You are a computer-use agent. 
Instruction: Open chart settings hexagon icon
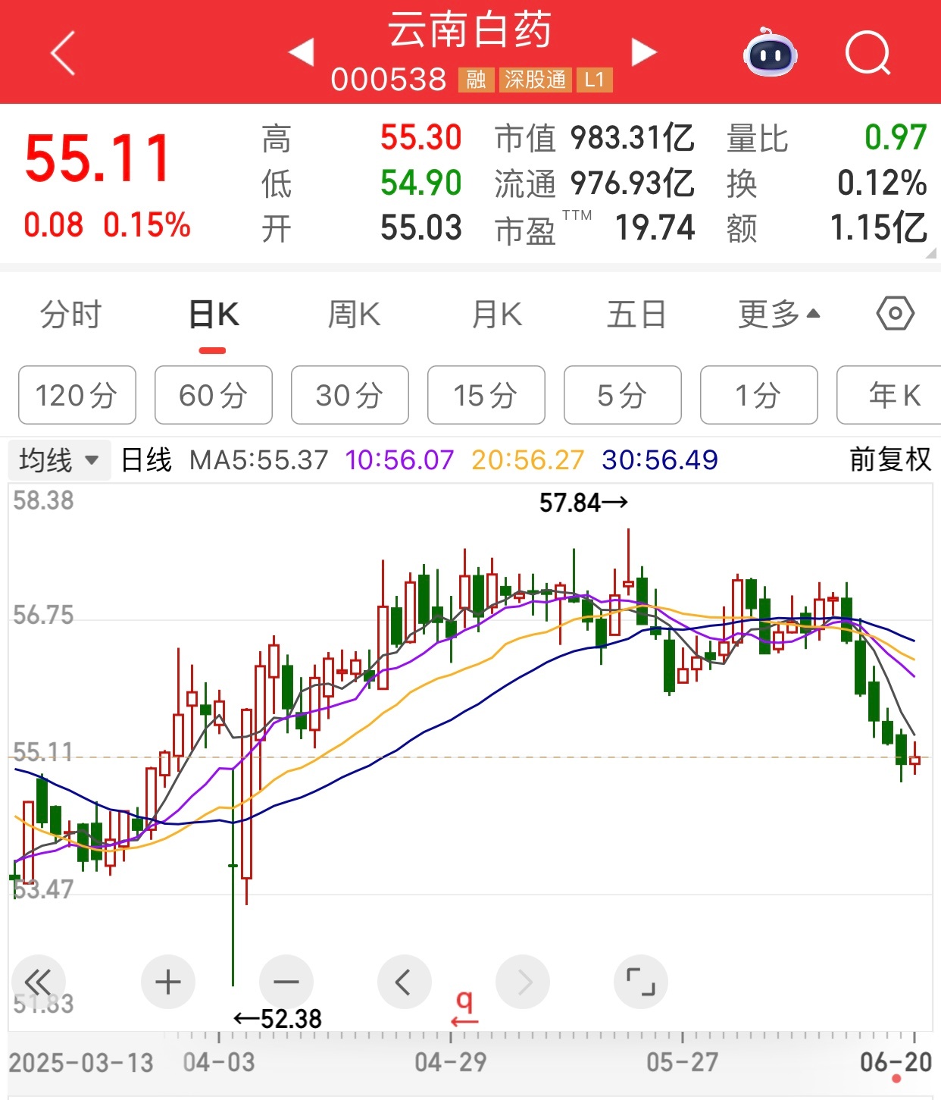click(896, 313)
